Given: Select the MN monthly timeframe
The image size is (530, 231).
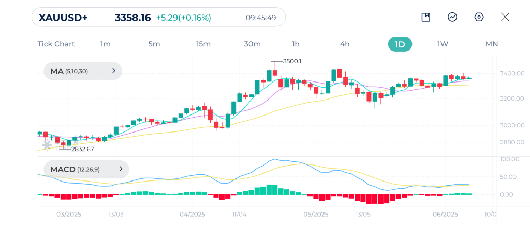Looking at the screenshot, I should [x=491, y=44].
